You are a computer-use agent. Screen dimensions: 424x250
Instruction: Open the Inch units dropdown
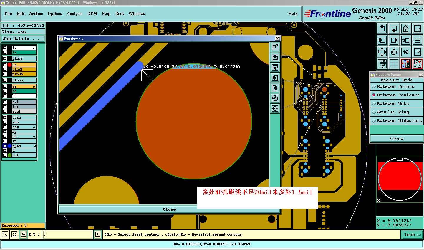412,234
